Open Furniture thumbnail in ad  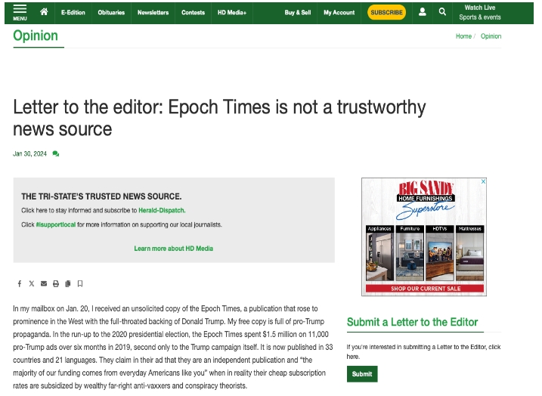pyautogui.click(x=410, y=253)
